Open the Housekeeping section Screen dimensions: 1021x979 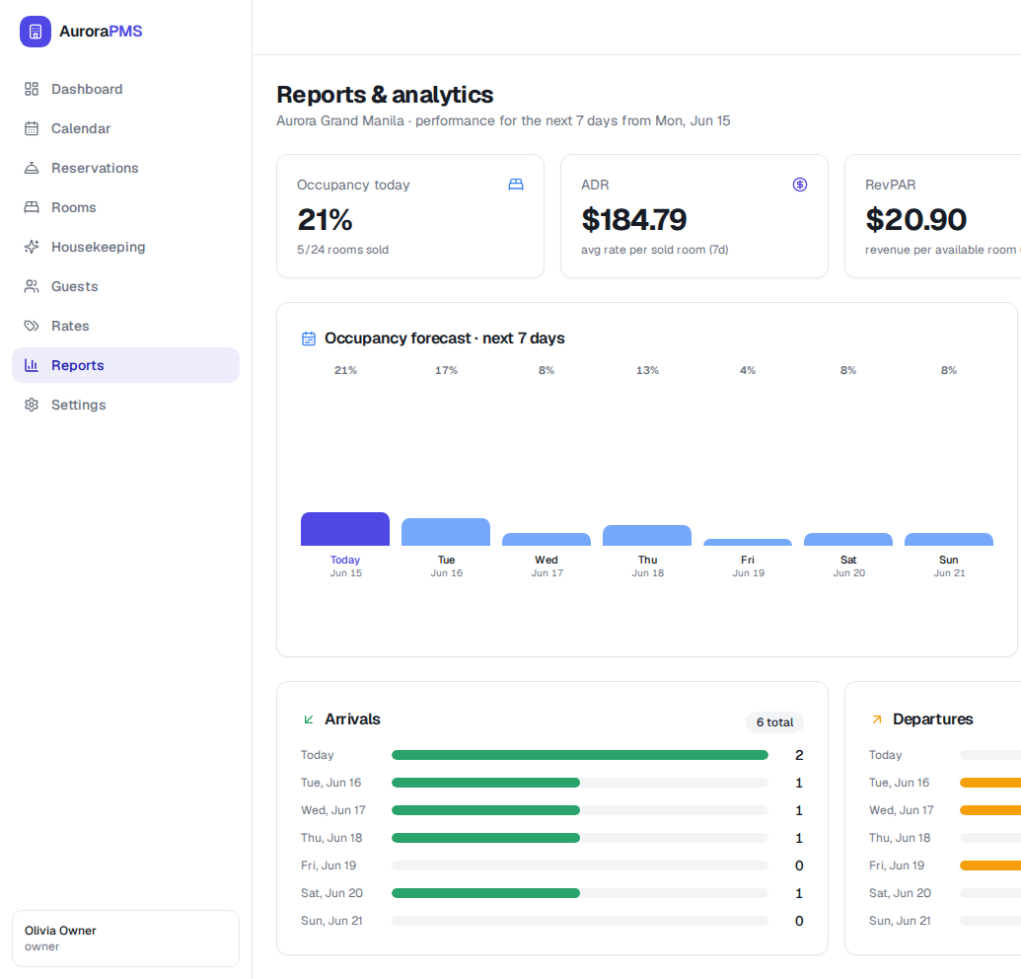coord(125,247)
